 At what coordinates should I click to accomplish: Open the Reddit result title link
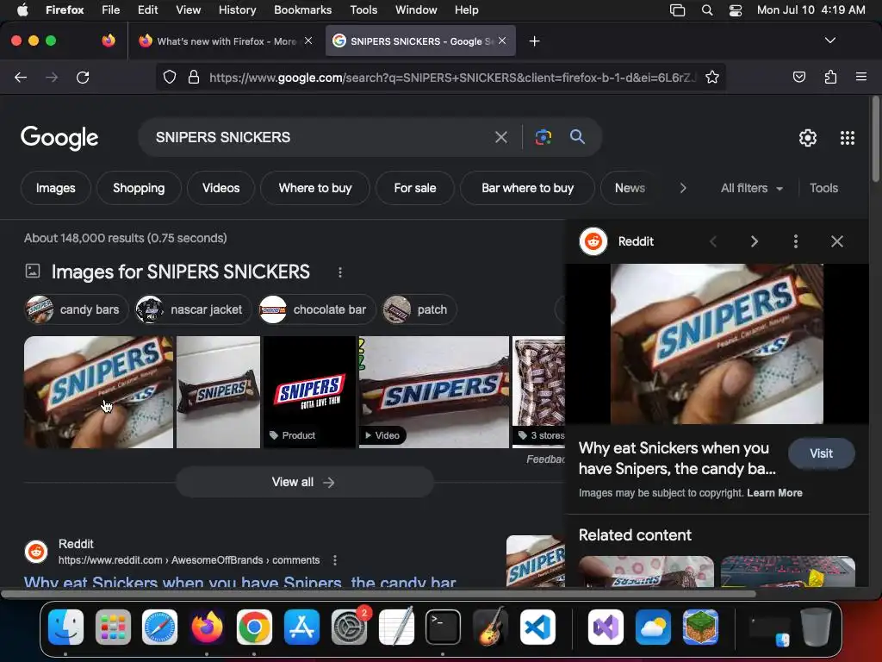click(x=239, y=582)
